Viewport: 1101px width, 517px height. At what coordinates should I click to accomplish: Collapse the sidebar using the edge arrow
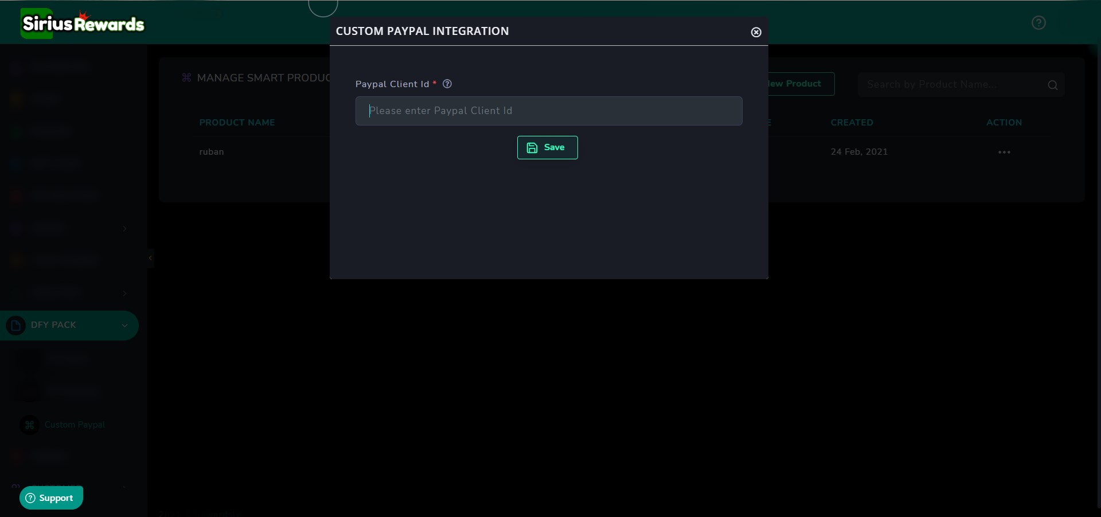150,258
